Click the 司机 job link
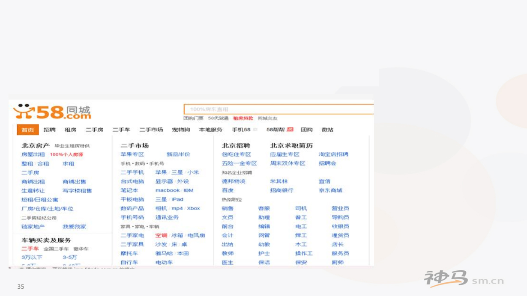The image size is (527, 296). [x=301, y=208]
